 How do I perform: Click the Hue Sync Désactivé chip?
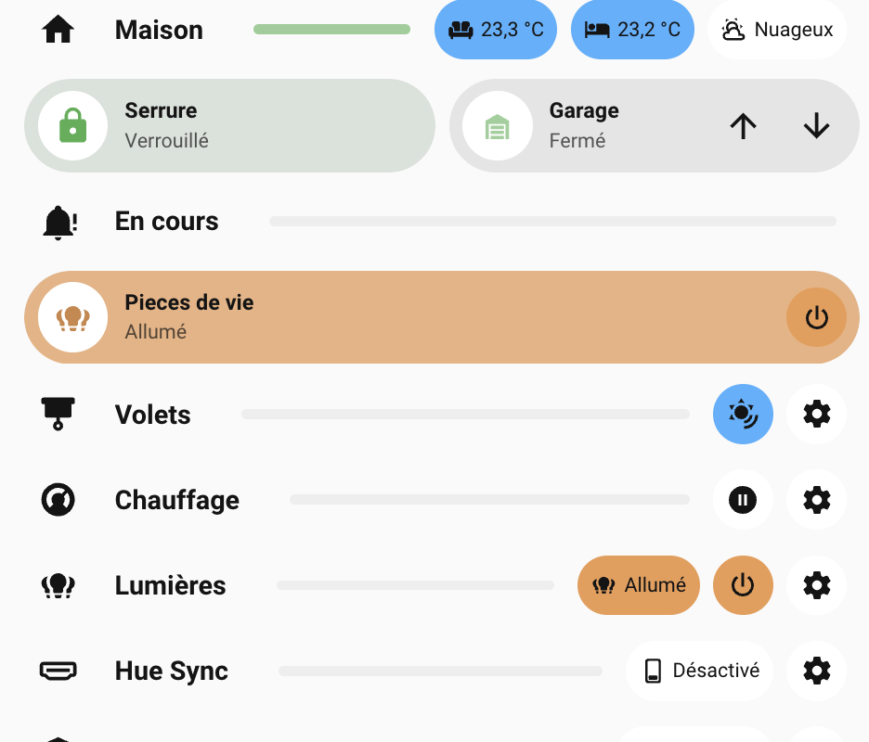(699, 671)
